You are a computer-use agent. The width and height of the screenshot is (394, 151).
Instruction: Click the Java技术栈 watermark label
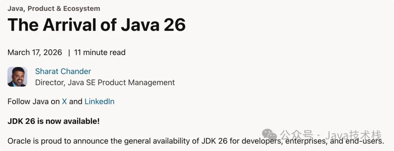(x=353, y=135)
